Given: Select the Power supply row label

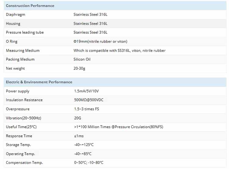Looking at the screenshot, I should pos(17,91).
